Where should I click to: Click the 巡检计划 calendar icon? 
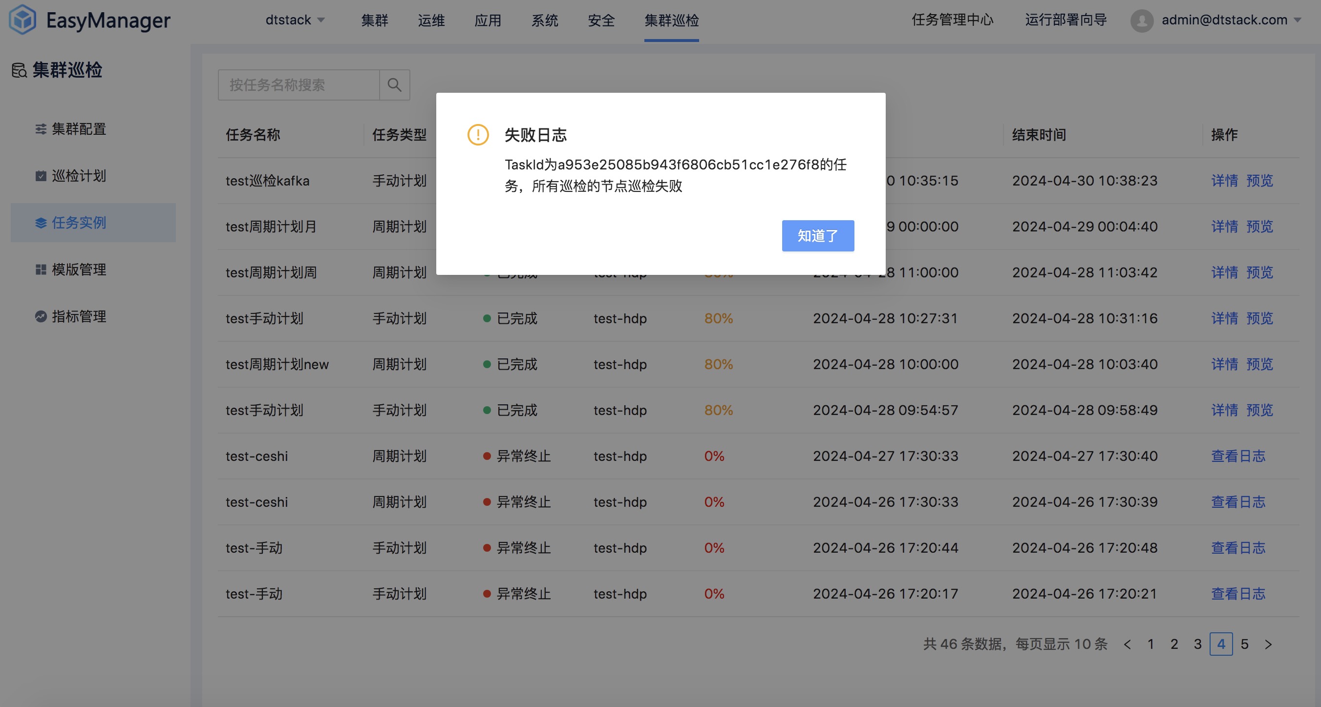41,176
